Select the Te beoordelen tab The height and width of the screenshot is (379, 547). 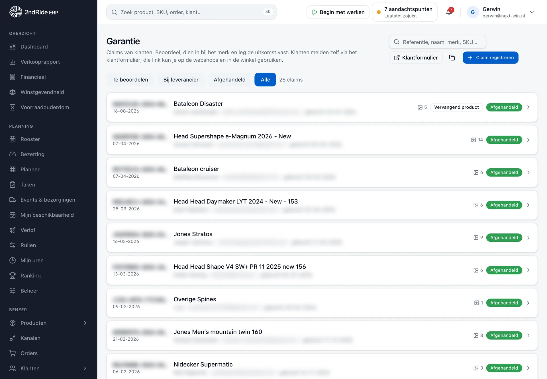[130, 80]
